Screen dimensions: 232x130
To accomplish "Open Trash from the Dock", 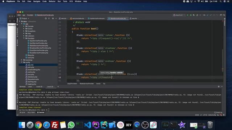I will point(210,125).
